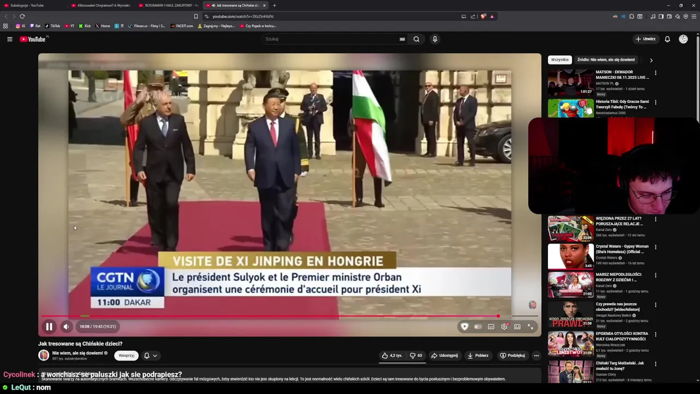
Task: Select chip Źródło: Nie wiem, ale się dowiem!
Action: [x=606, y=60]
